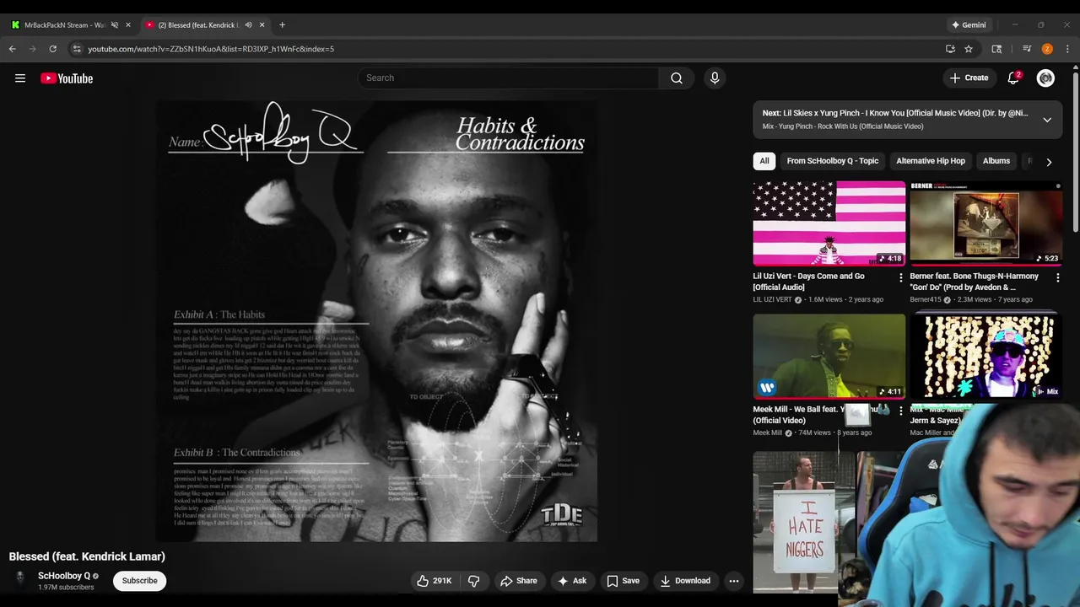Screen dimensions: 1080x607
Task: Select the Albums filter chip
Action: [x=996, y=161]
